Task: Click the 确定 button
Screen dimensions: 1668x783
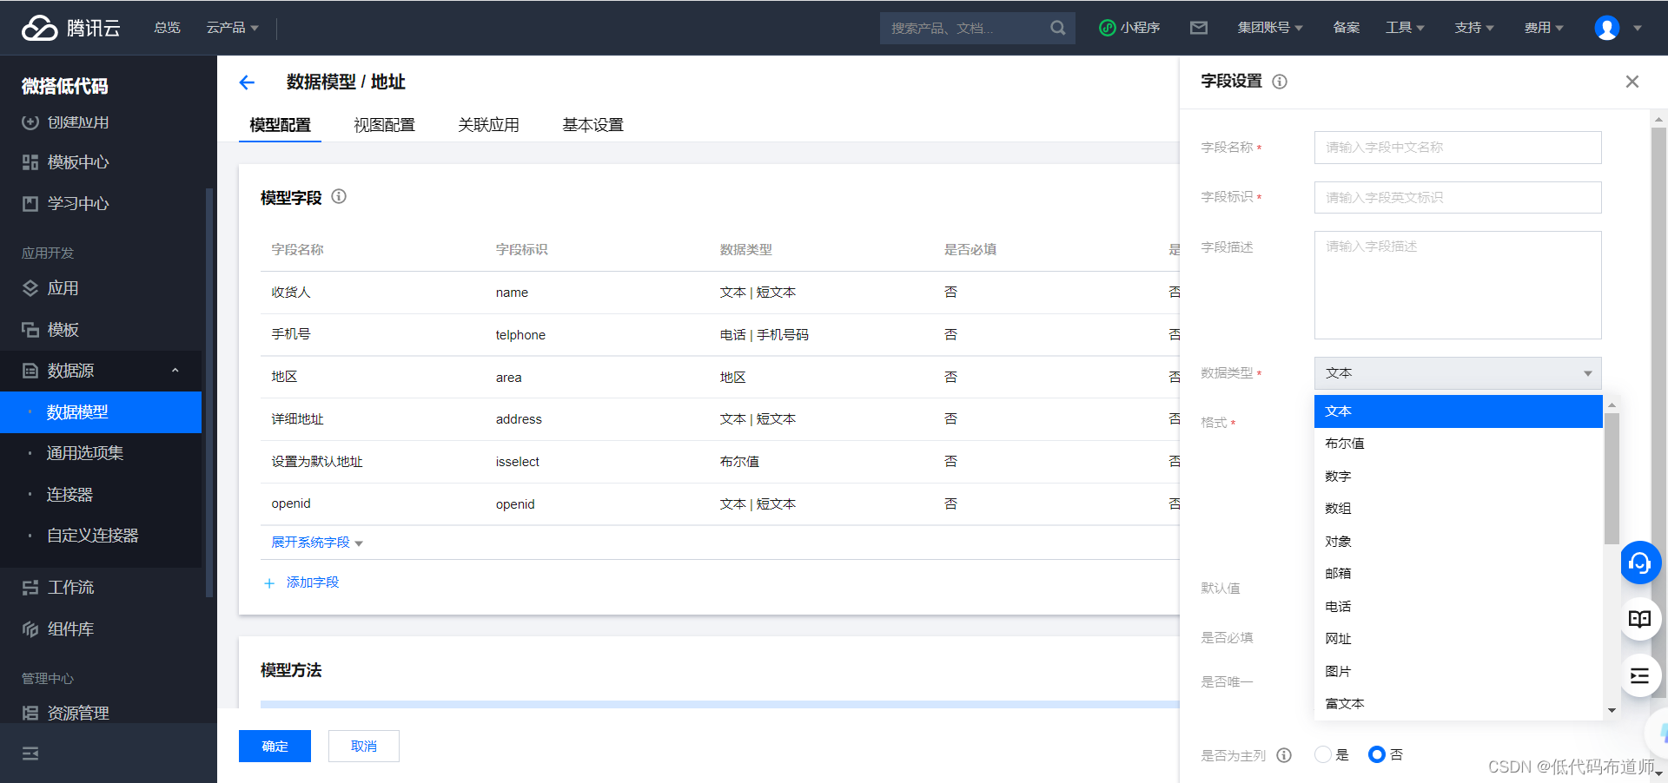Action: pyautogui.click(x=275, y=747)
